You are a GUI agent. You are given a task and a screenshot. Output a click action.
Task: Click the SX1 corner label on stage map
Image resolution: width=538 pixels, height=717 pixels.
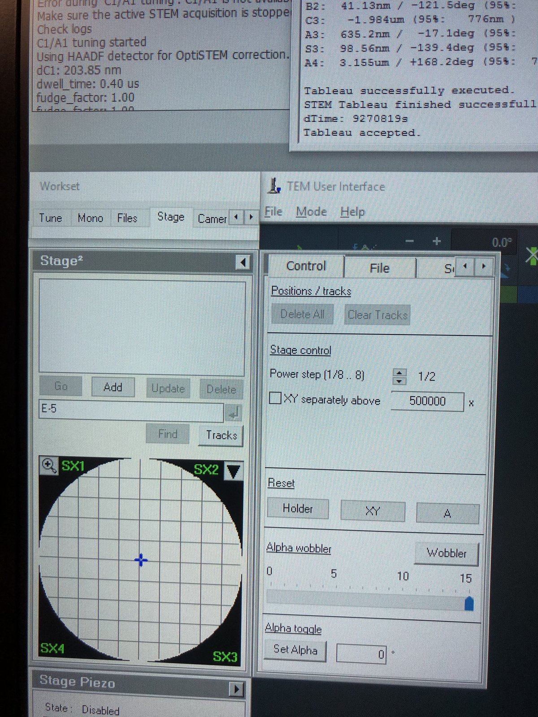[73, 466]
